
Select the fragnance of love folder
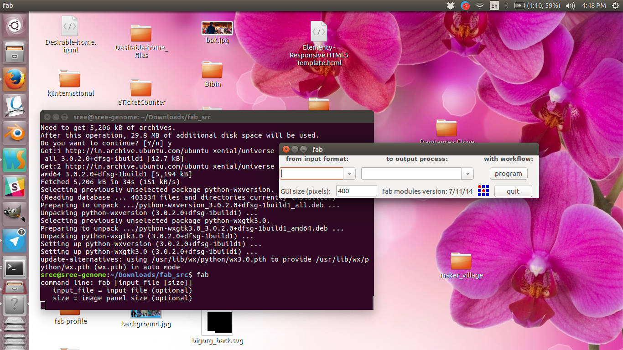pos(446,131)
